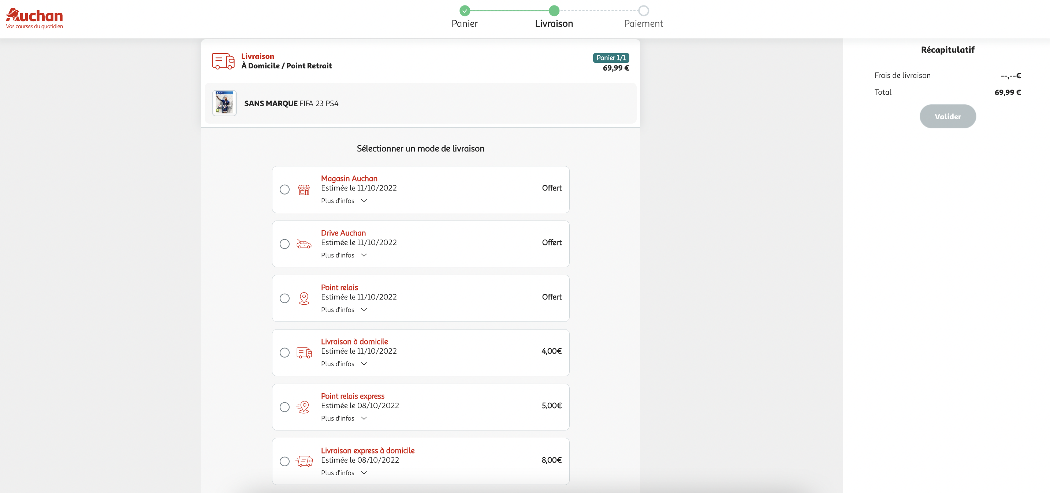
Task: Click the Auchan logo
Action: (34, 19)
